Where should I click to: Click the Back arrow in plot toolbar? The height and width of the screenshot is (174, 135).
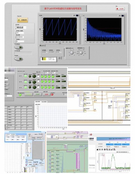100,150
